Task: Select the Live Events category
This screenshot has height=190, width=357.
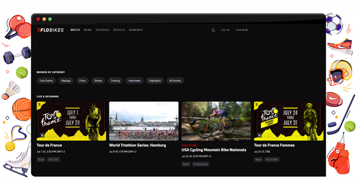Action: point(46,81)
